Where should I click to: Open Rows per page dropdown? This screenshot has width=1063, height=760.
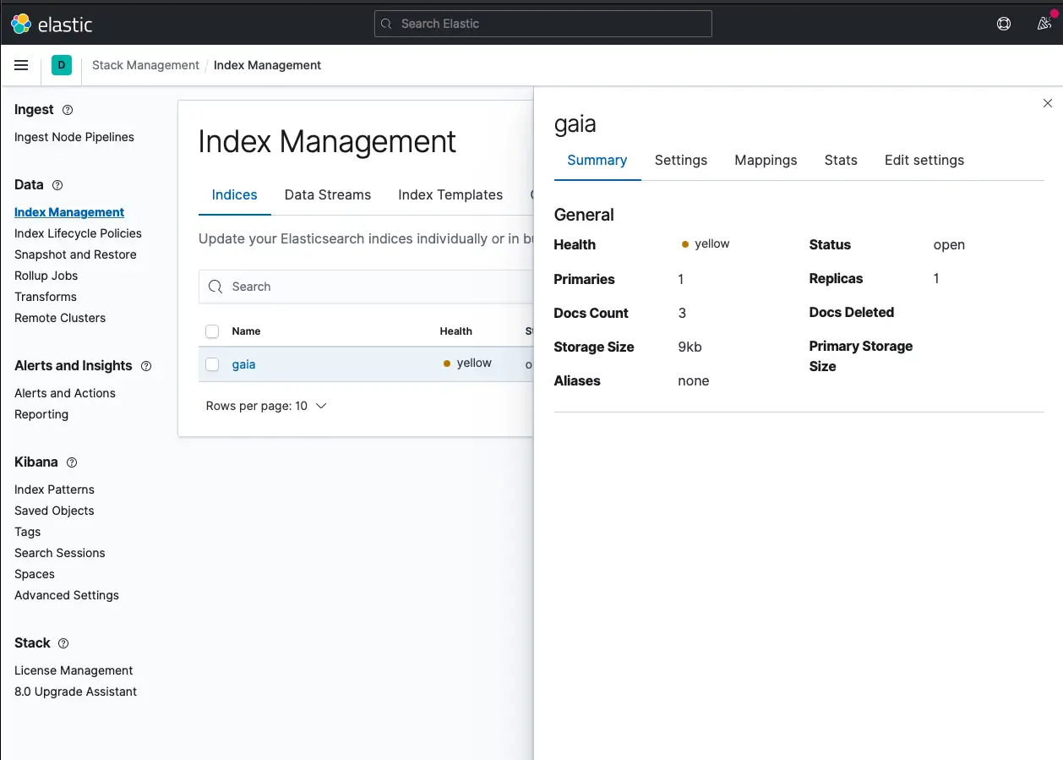pyautogui.click(x=266, y=406)
